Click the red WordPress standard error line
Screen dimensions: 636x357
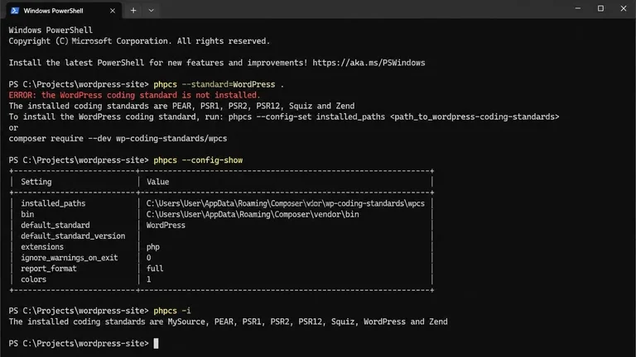click(x=134, y=95)
